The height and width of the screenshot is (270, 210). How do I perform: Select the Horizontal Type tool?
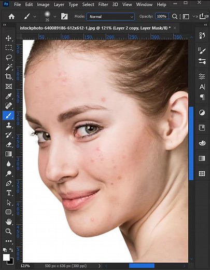[x=8, y=193]
